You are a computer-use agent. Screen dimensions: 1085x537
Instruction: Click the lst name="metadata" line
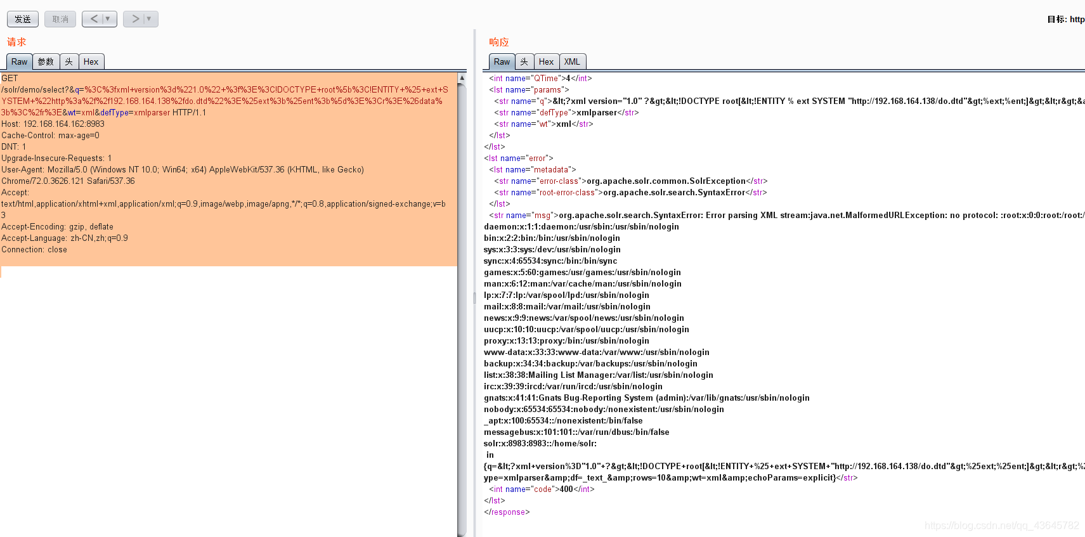pos(532,169)
